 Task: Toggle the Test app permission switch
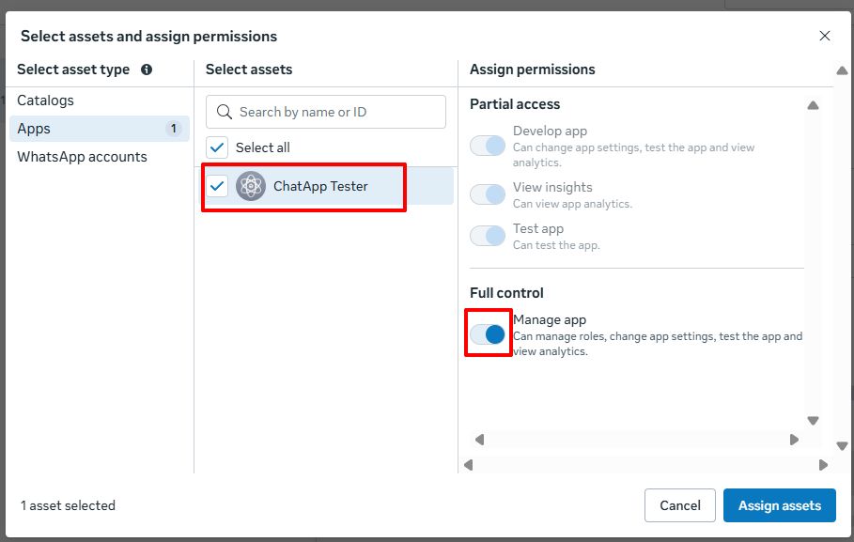click(488, 236)
